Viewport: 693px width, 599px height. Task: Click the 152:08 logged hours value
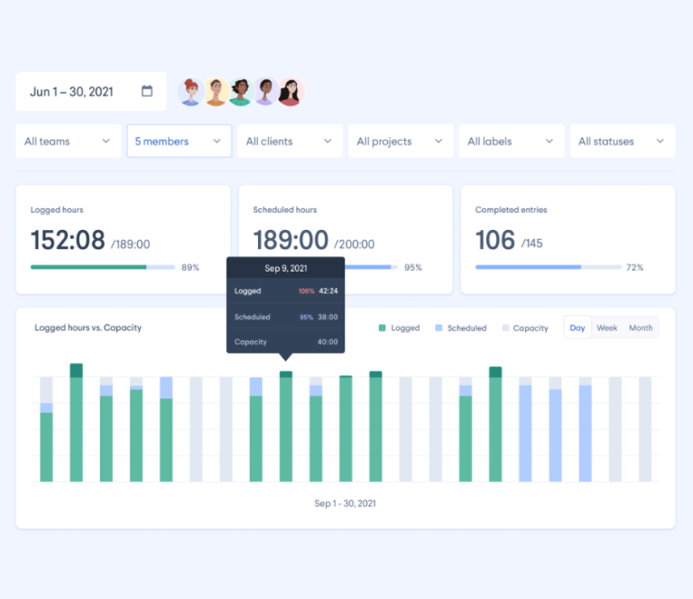(68, 240)
